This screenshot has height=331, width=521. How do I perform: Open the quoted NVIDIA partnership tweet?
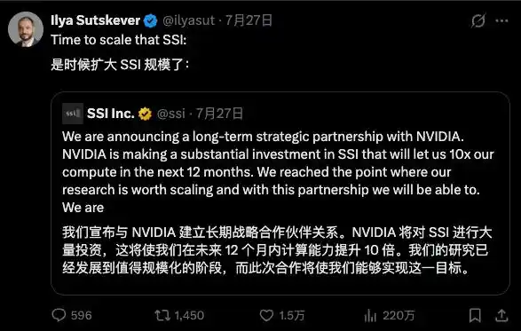click(280, 193)
